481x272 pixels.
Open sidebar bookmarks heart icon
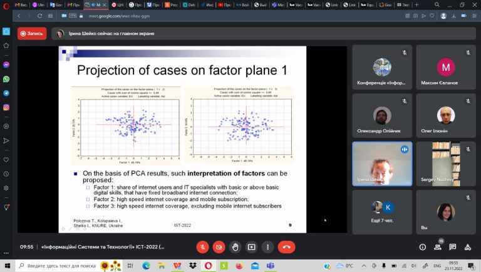pos(6,160)
